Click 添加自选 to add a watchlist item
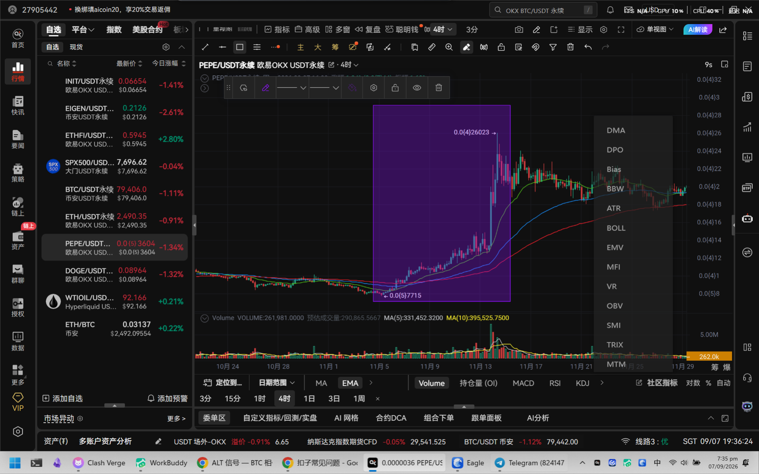The image size is (759, 474). [x=63, y=399]
